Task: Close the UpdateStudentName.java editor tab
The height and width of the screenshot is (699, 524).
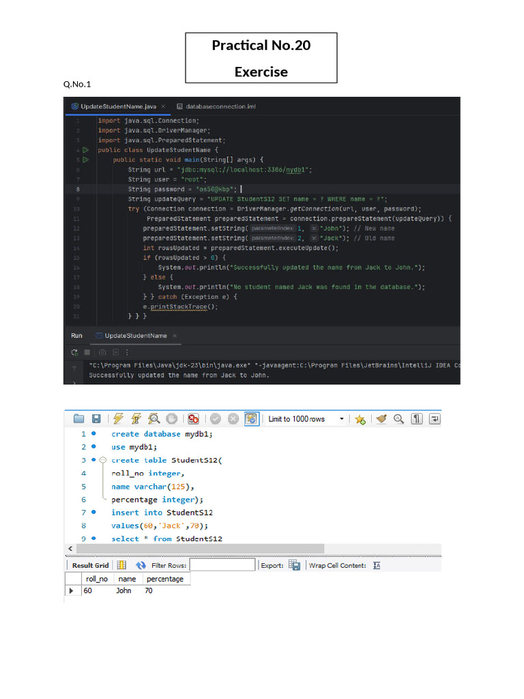Action: click(163, 106)
